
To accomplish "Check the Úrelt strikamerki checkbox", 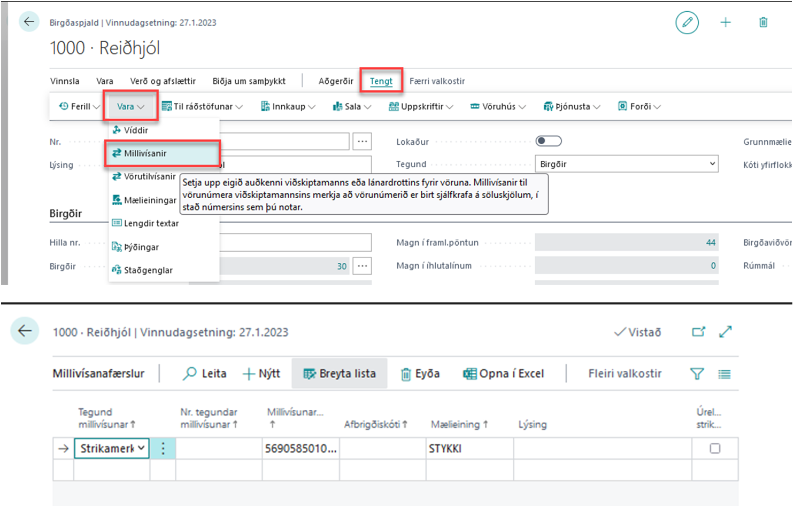I will pyautogui.click(x=715, y=448).
